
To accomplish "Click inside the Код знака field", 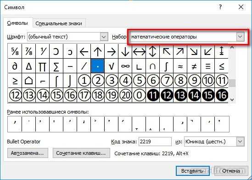I will (x=155, y=142).
